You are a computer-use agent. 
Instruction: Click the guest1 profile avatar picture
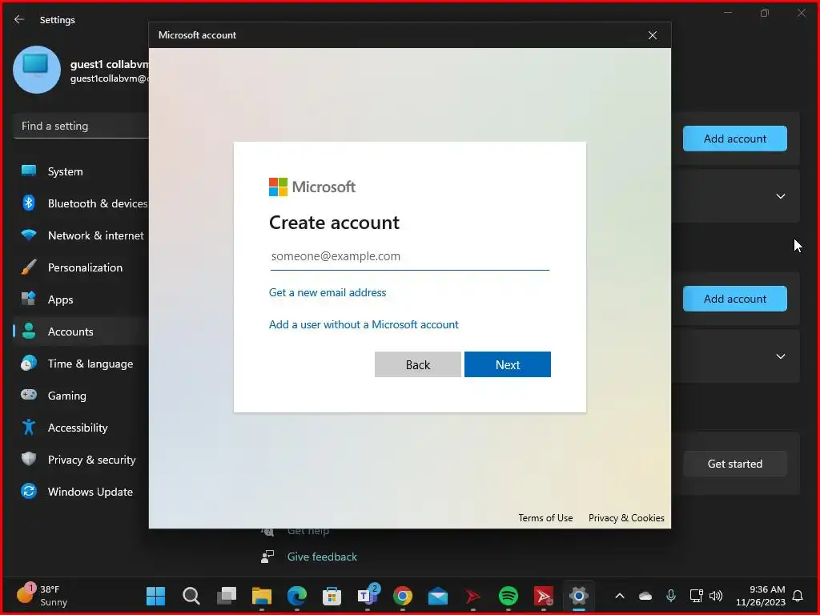click(x=37, y=70)
